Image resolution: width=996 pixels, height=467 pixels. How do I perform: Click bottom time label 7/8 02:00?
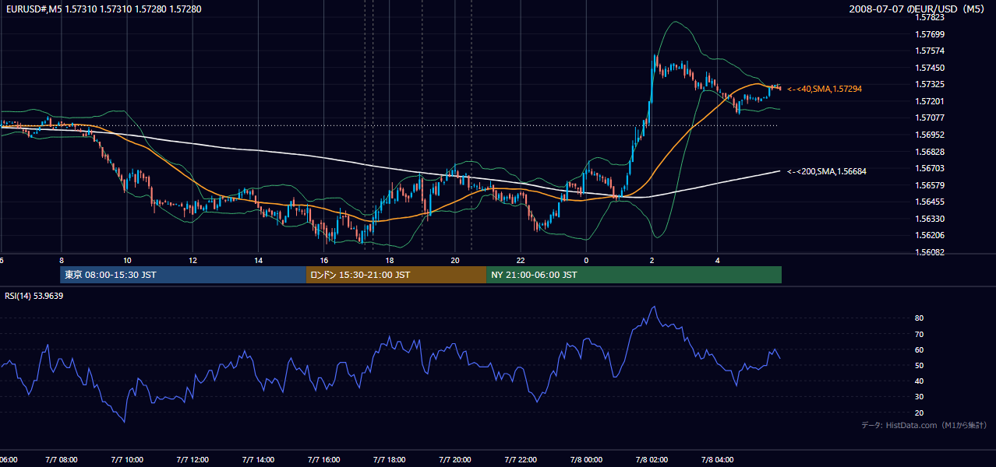[x=652, y=460]
